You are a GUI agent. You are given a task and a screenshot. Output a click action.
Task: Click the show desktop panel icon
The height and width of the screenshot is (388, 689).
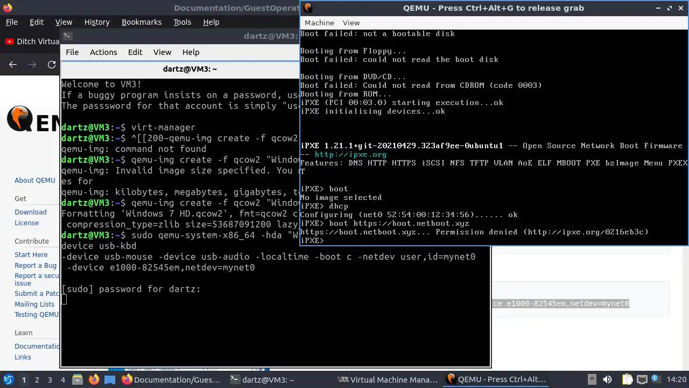[x=110, y=380]
